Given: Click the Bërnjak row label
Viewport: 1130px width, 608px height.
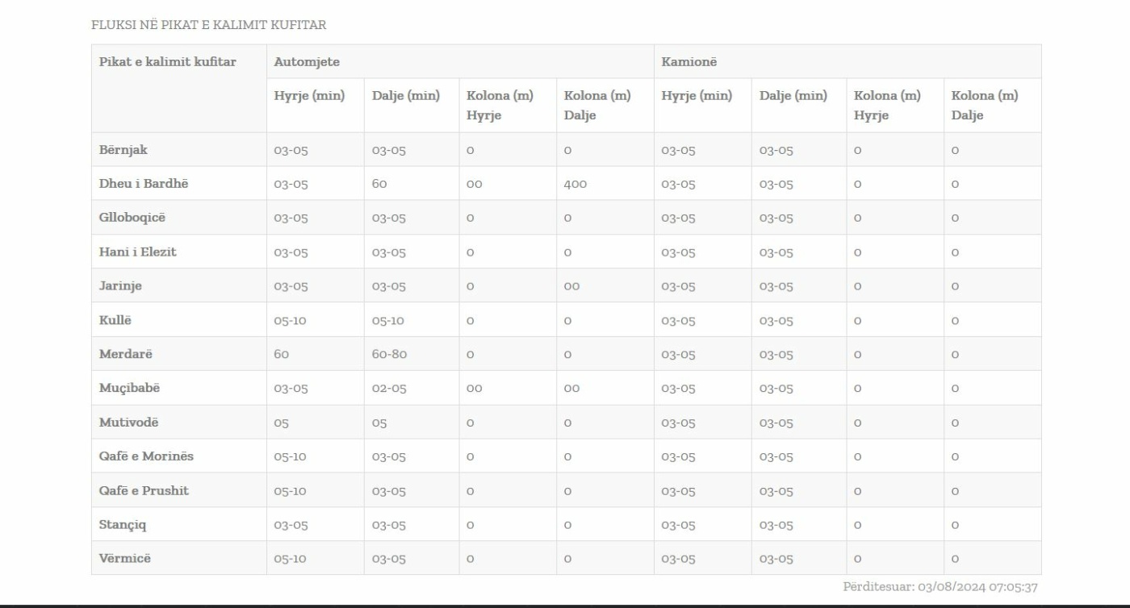Looking at the screenshot, I should [123, 150].
